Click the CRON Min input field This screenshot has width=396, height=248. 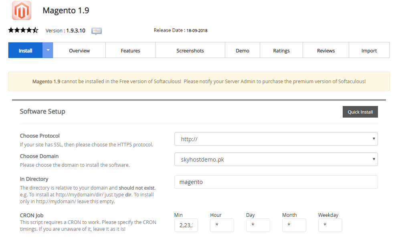pos(186,225)
